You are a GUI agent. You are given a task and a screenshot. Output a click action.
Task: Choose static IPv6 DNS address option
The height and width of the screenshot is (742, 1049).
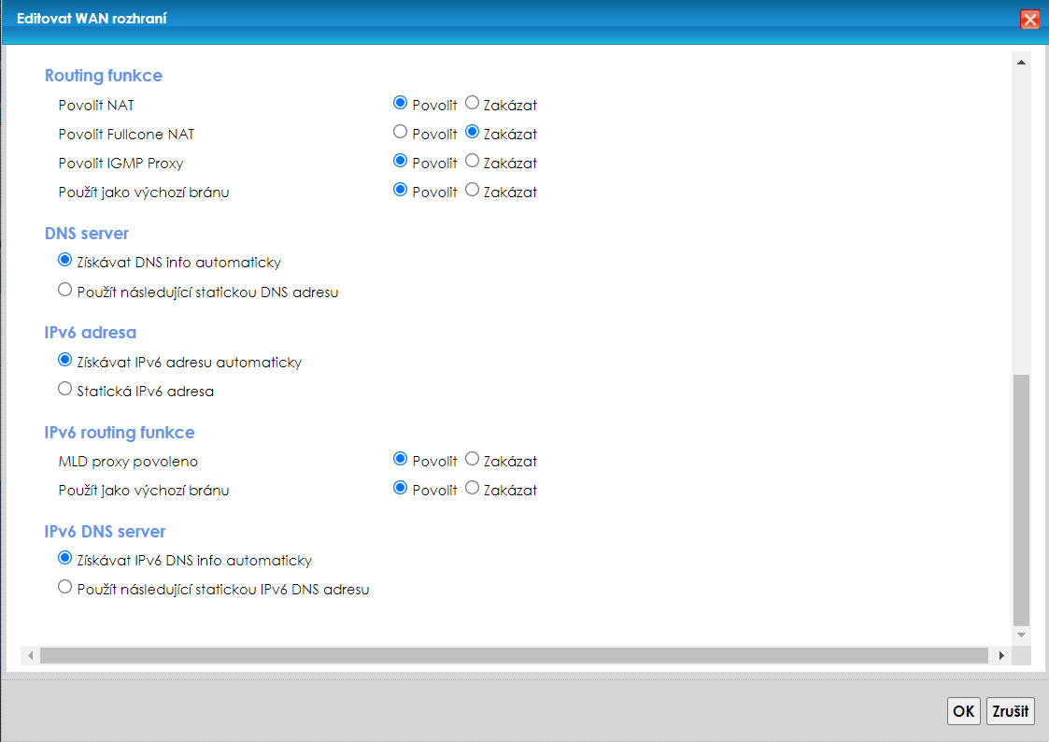tap(64, 588)
